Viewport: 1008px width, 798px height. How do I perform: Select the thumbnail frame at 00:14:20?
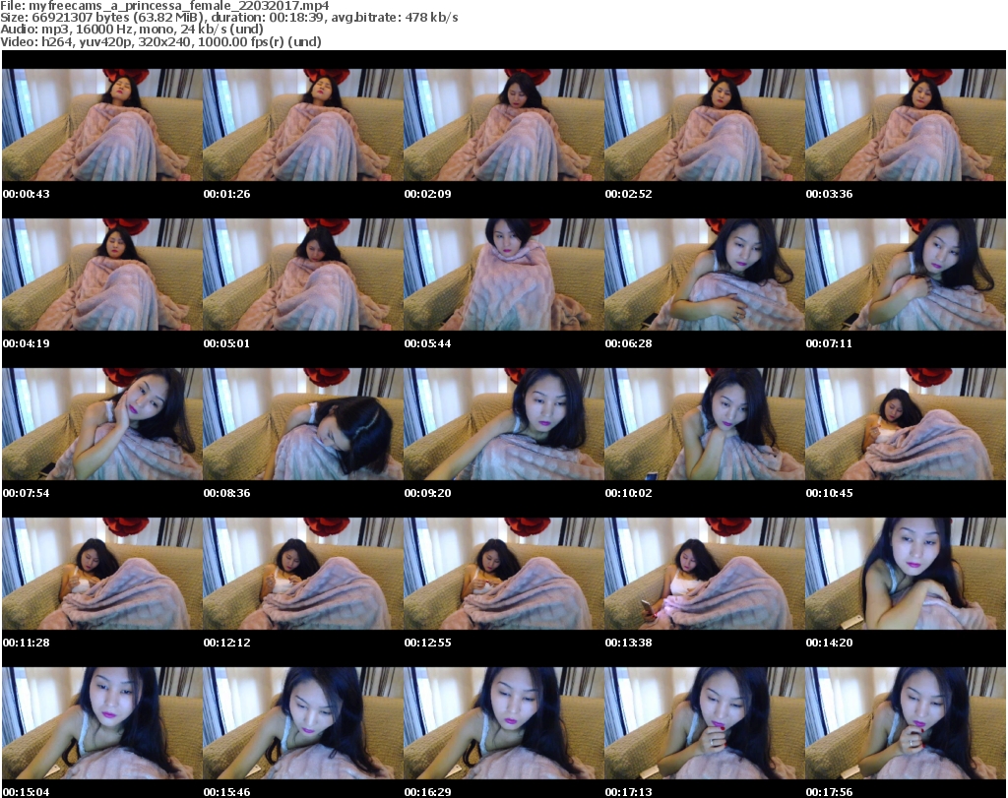tap(906, 574)
